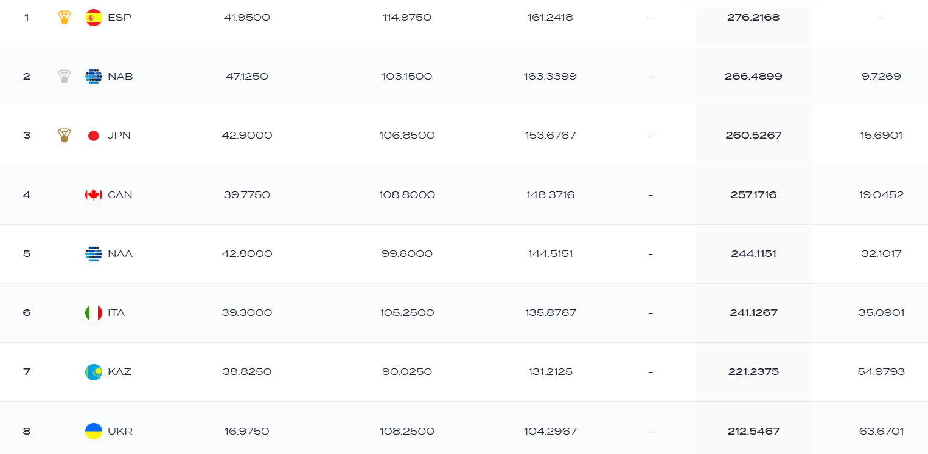Click the Italy flag icon
This screenshot has height=454, width=928.
[94, 313]
